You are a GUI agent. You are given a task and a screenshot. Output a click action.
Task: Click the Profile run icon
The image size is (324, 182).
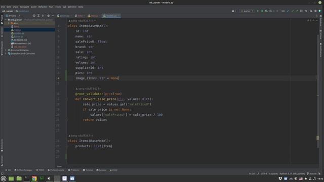(x=271, y=11)
